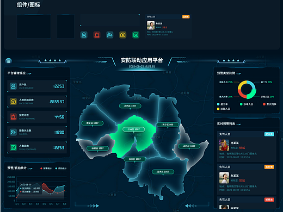
Task: Click the green portrait icon in component row
Action: 136,35
